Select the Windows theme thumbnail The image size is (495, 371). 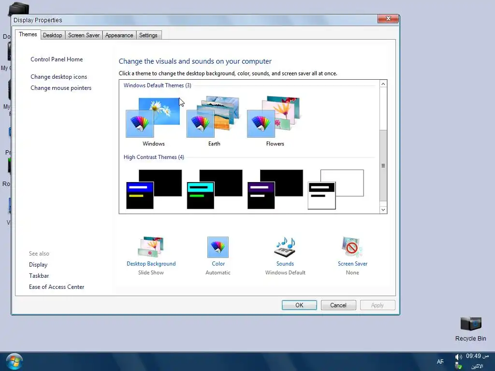pyautogui.click(x=153, y=117)
